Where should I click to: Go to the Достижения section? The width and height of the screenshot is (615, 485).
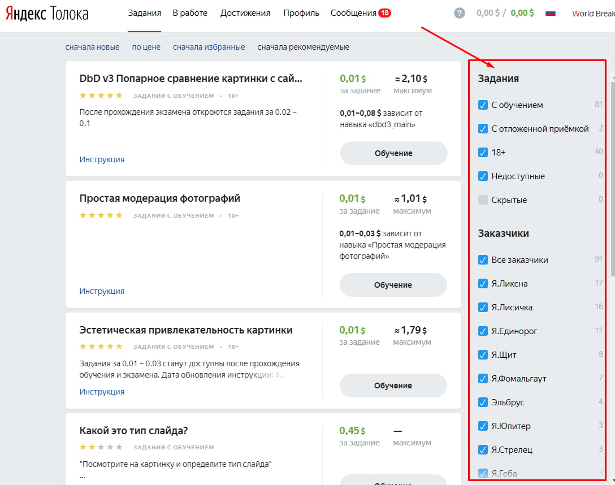click(245, 12)
